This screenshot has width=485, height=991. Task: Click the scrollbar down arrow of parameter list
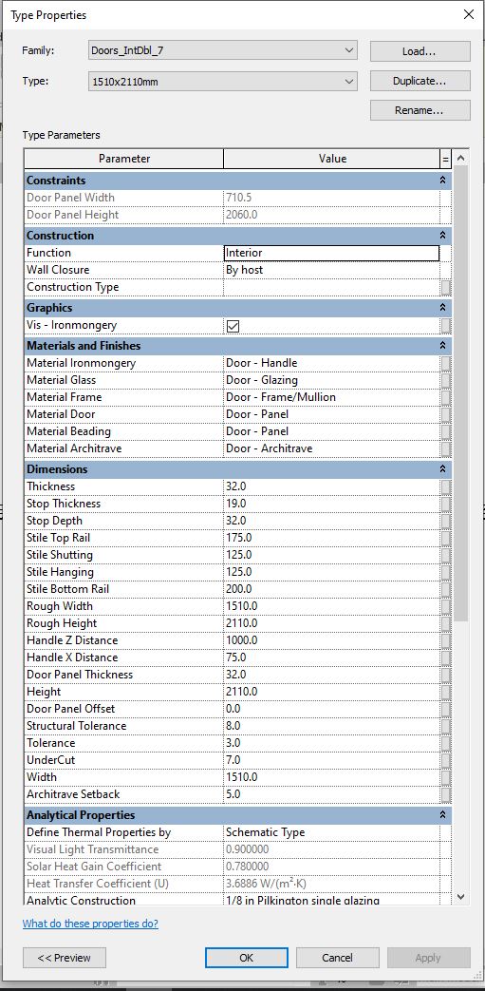pyautogui.click(x=460, y=897)
